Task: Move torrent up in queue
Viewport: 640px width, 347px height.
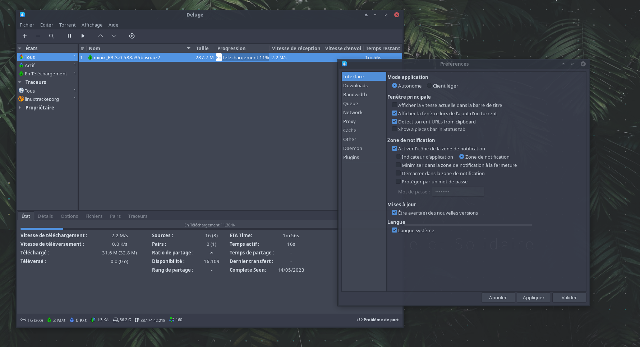Action: pyautogui.click(x=101, y=36)
